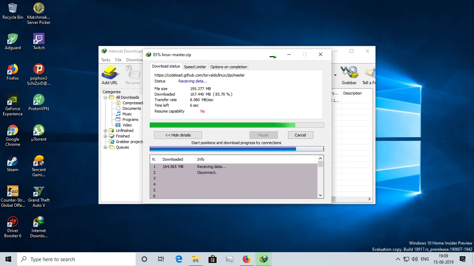Click the Firefox icon in taskbar
The height and width of the screenshot is (266, 474).
tap(247, 259)
